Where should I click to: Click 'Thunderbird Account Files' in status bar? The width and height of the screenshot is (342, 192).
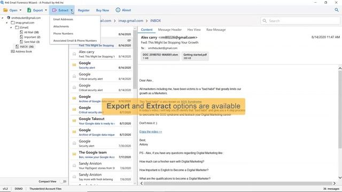(45, 189)
